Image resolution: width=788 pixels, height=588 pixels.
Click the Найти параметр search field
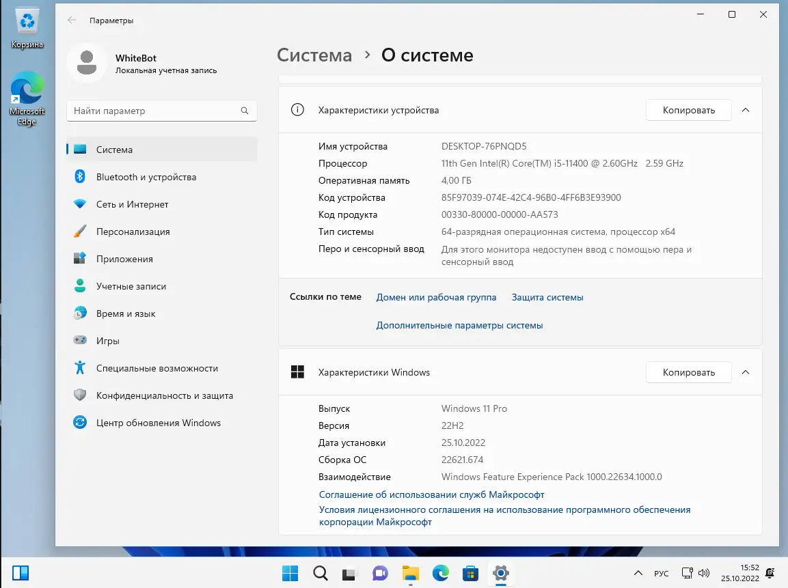pos(161,110)
